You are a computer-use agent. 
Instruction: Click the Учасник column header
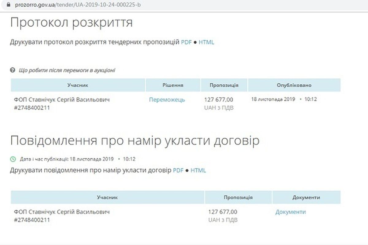(x=78, y=85)
